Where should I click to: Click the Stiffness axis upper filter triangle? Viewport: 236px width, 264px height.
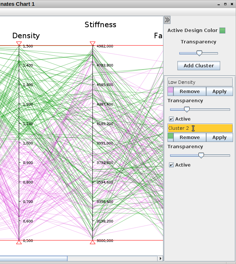(x=92, y=44)
